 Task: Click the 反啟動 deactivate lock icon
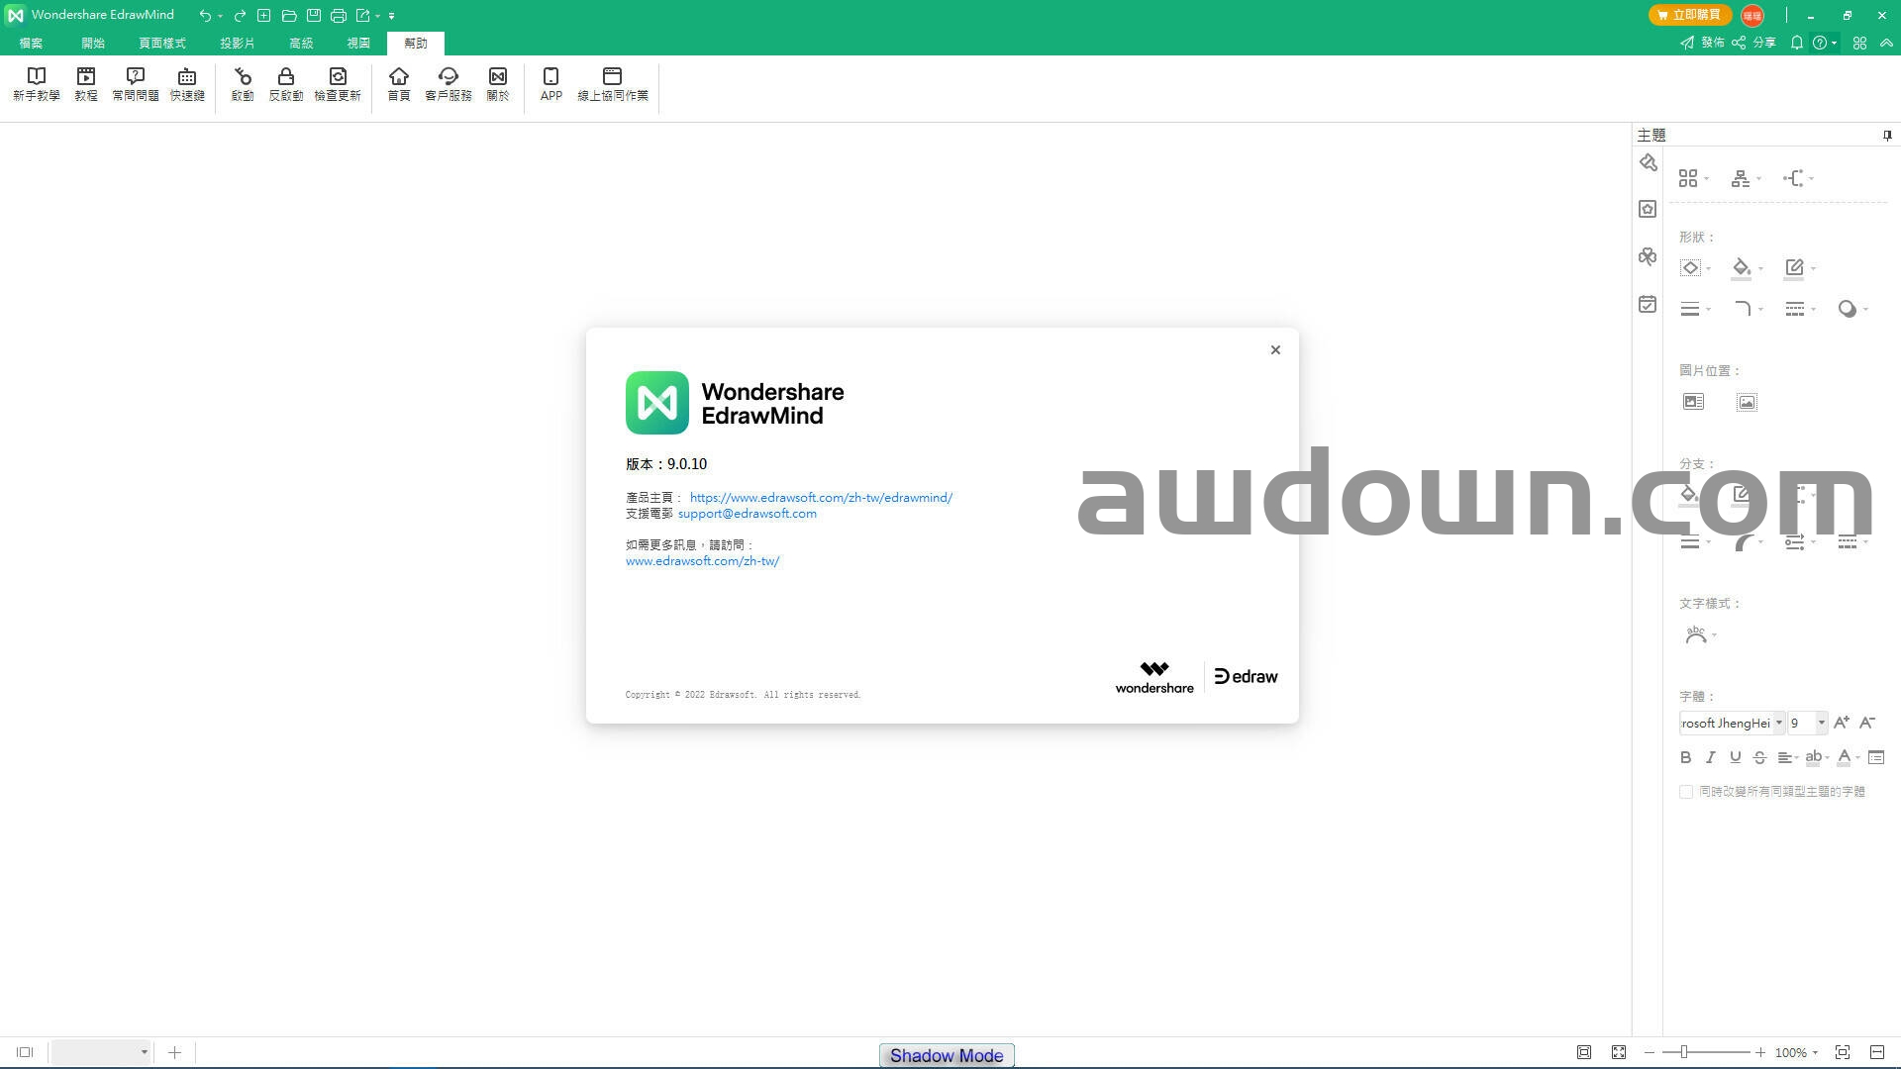[286, 83]
